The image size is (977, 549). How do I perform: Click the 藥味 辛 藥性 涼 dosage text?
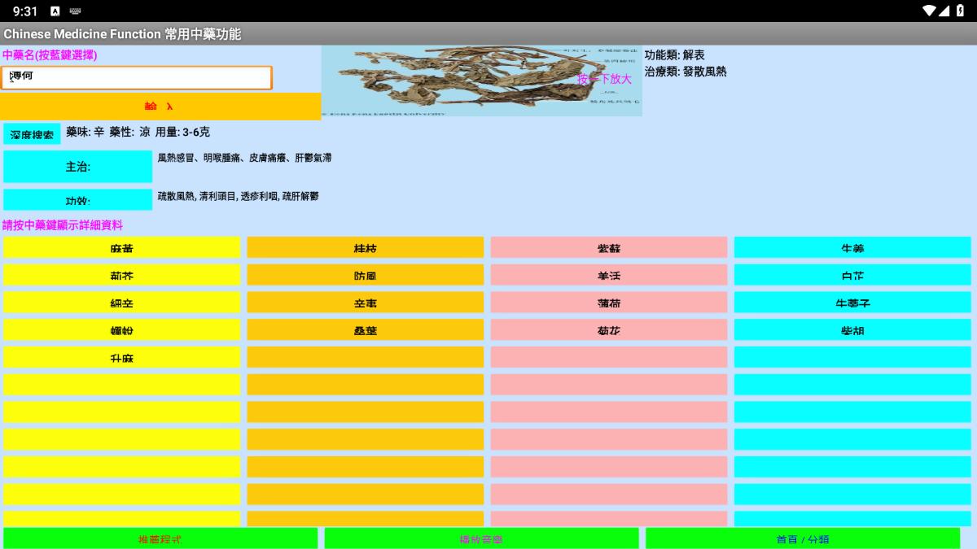[138, 132]
